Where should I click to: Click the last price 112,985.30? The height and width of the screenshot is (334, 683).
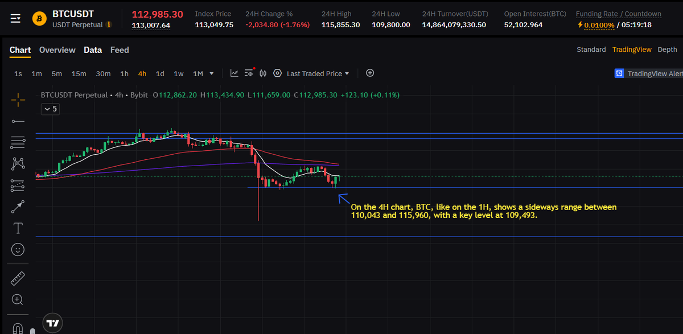point(157,14)
